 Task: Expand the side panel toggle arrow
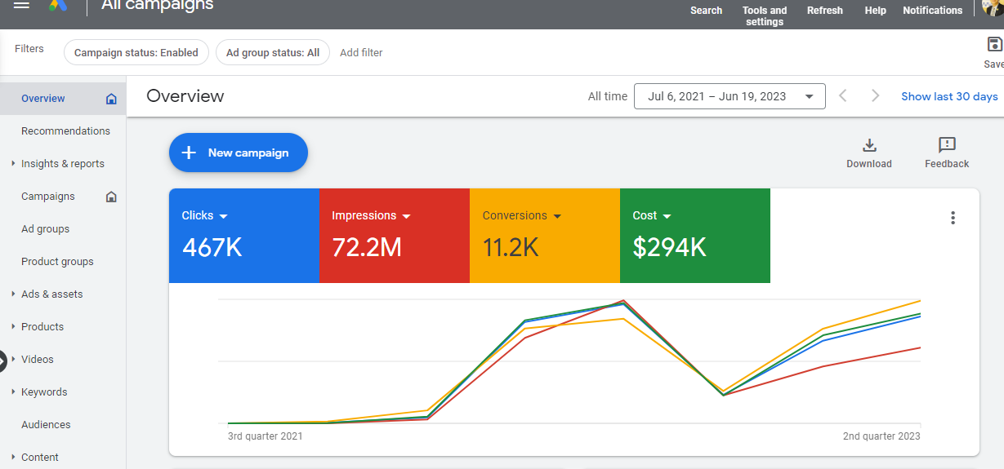(x=2, y=360)
